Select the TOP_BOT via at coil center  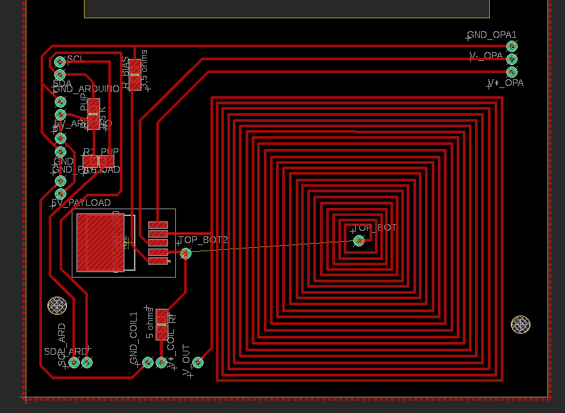[x=359, y=240]
